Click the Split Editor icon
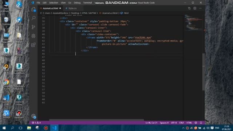The width and height of the screenshot is (233, 131). [195, 8]
